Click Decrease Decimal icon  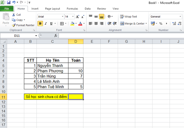coord(179,24)
